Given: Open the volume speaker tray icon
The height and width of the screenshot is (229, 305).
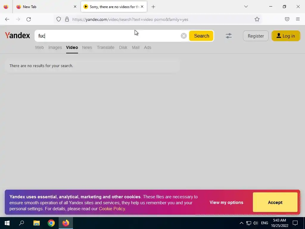Looking at the screenshot, I should [x=256, y=223].
